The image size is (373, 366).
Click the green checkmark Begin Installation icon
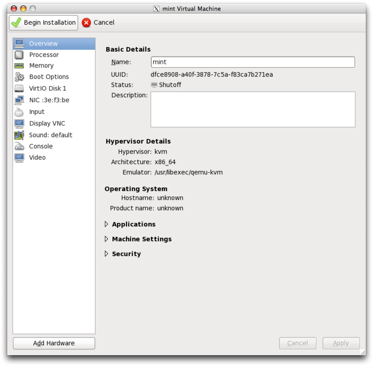click(16, 22)
